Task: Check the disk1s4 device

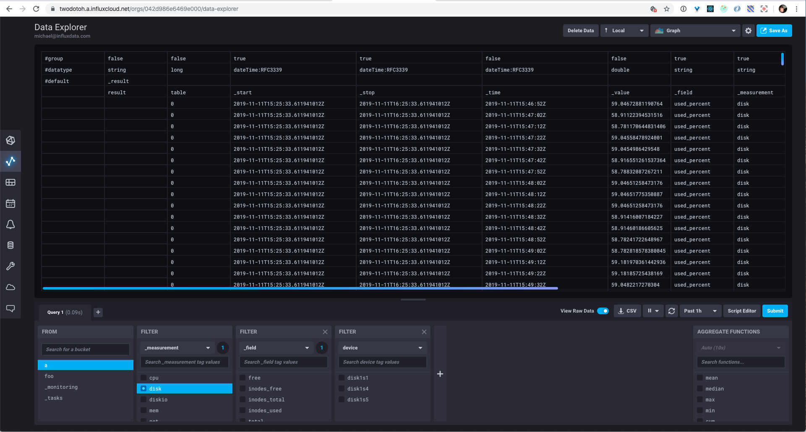Action: pos(342,388)
